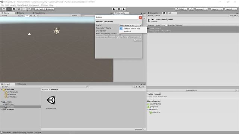
Task: Toggle 2D scene view mode
Action: pyautogui.click(x=22, y=16)
